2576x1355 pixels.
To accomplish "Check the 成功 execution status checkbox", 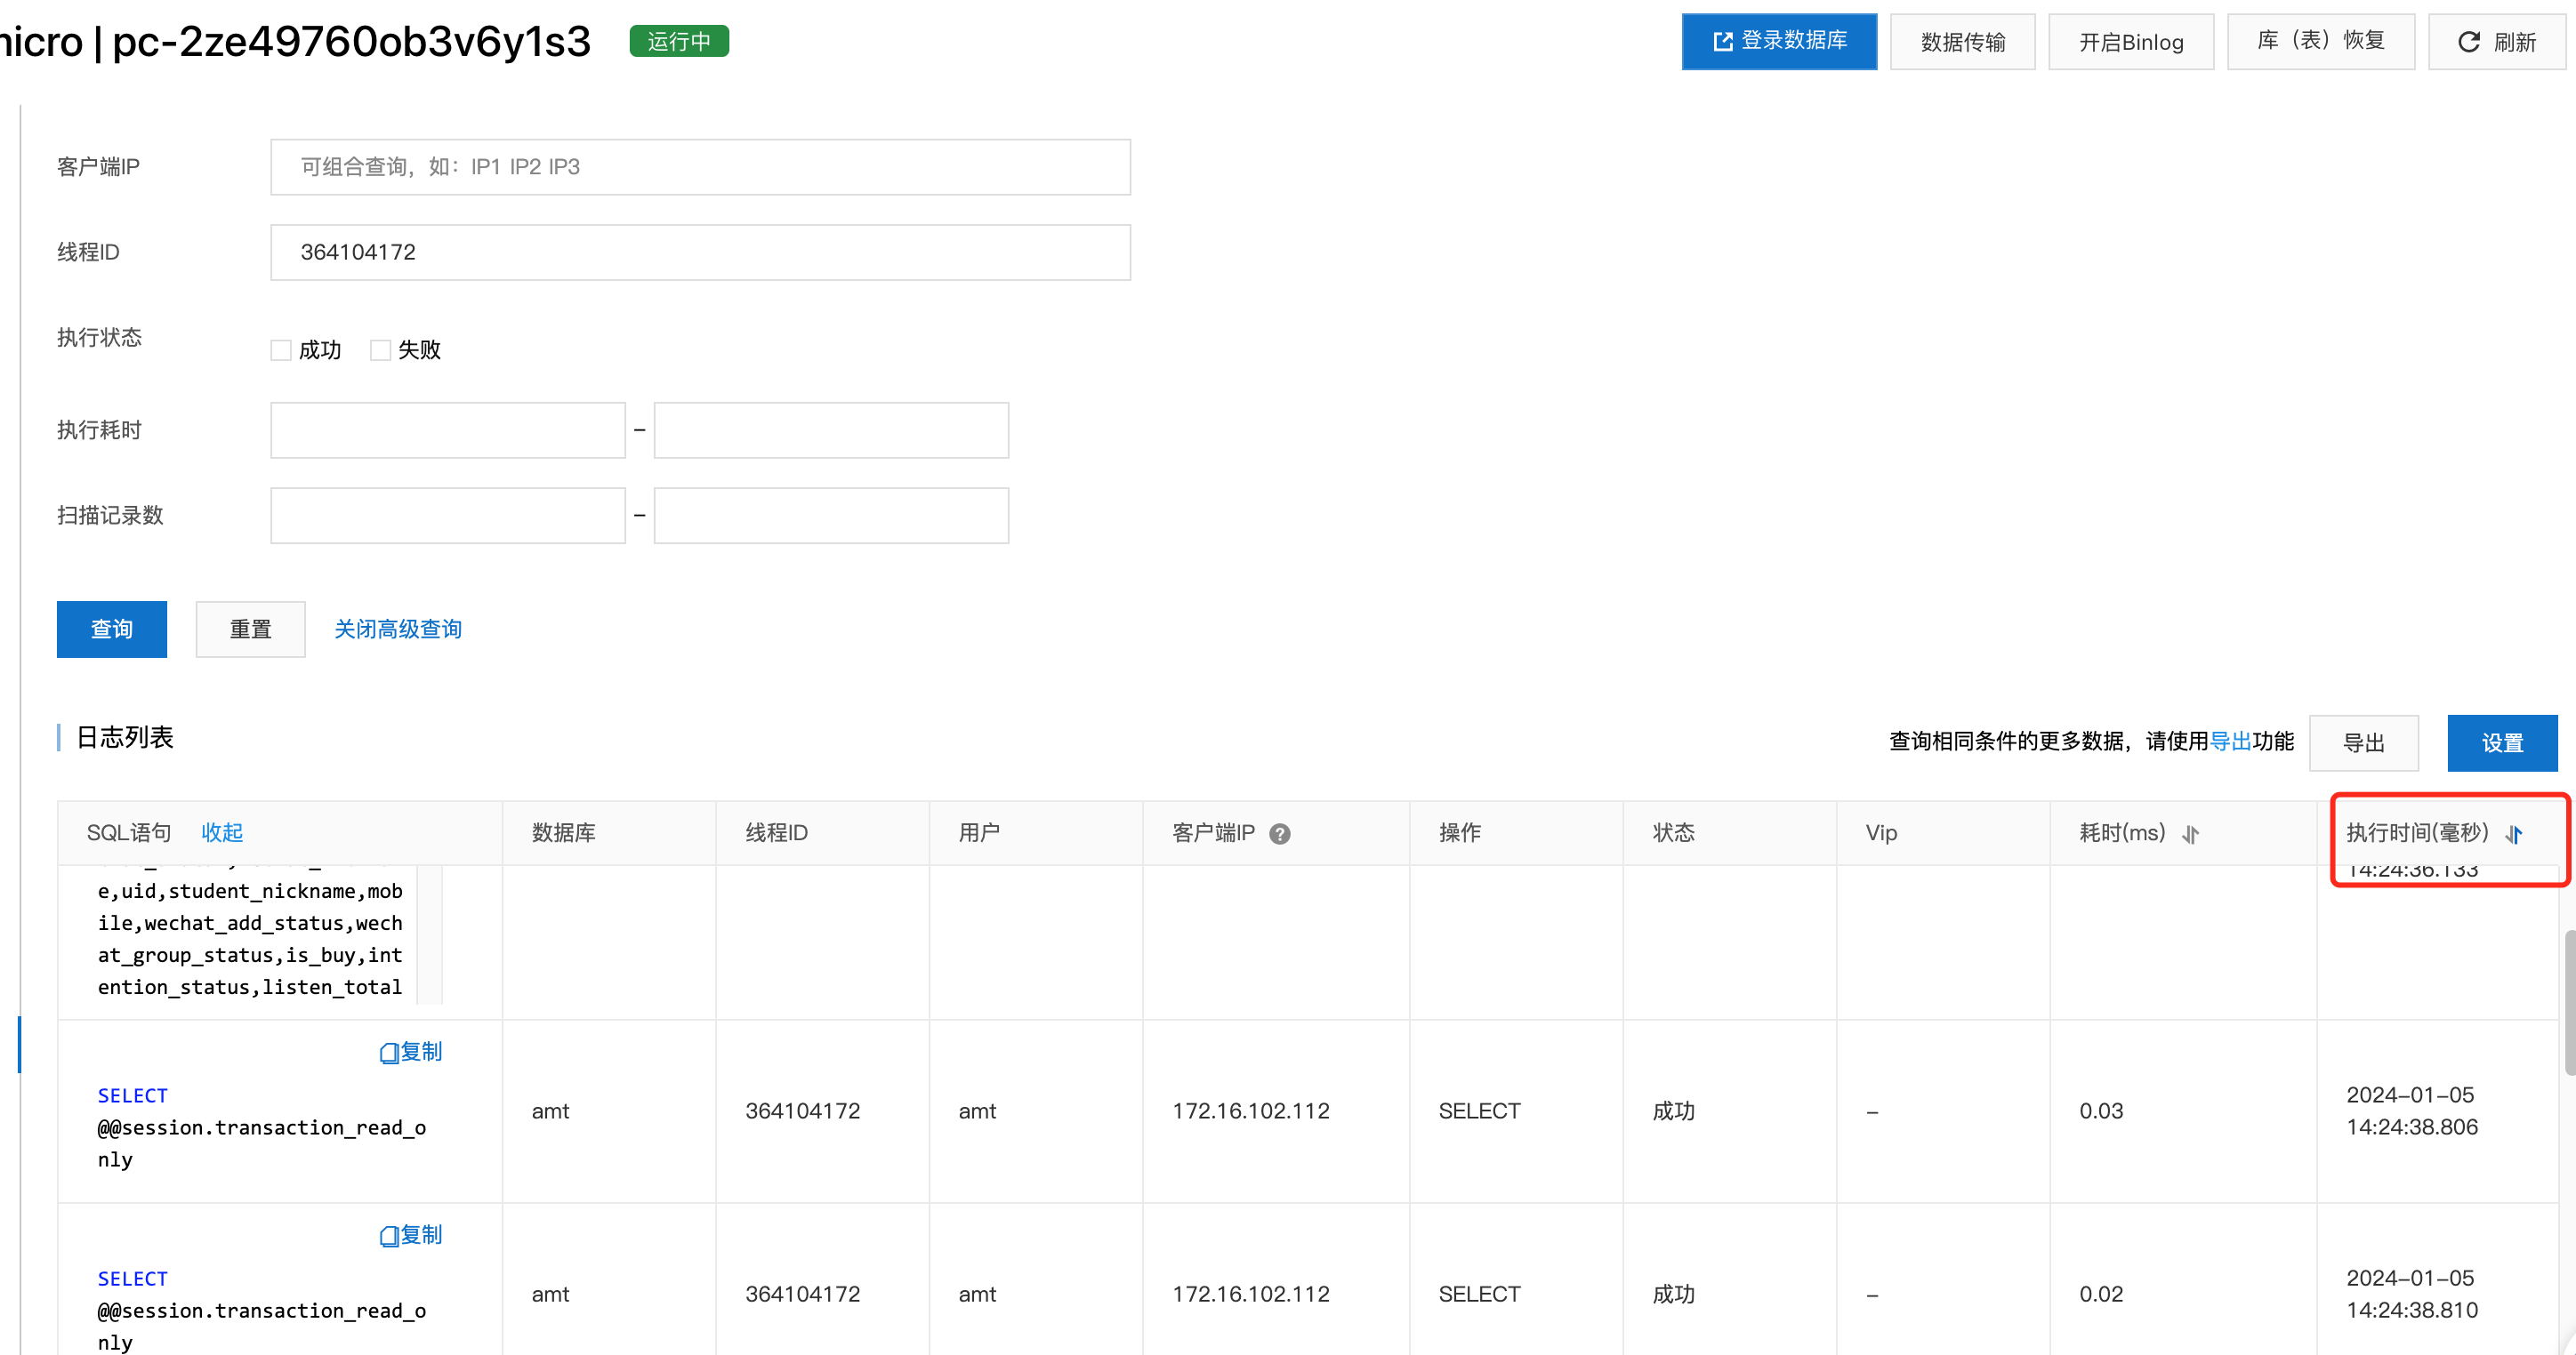I will (x=281, y=349).
